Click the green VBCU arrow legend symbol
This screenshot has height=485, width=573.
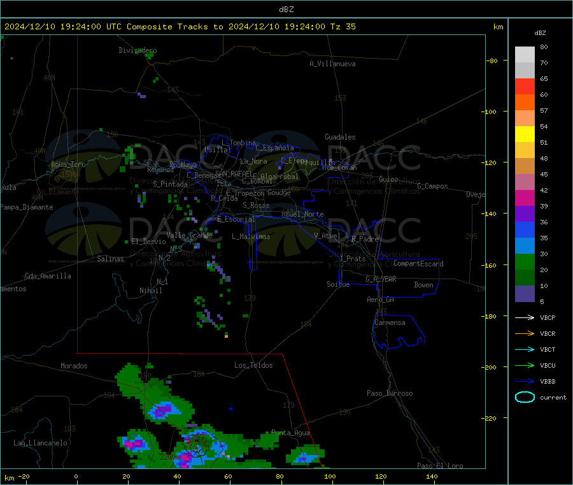525,365
